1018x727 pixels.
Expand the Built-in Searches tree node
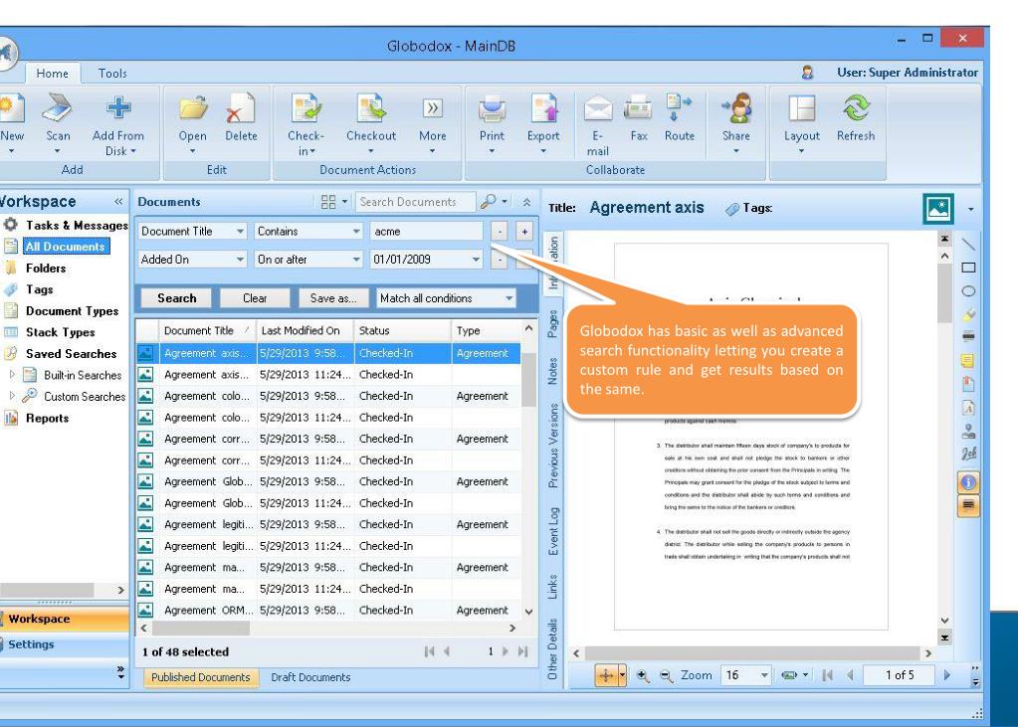point(12,375)
